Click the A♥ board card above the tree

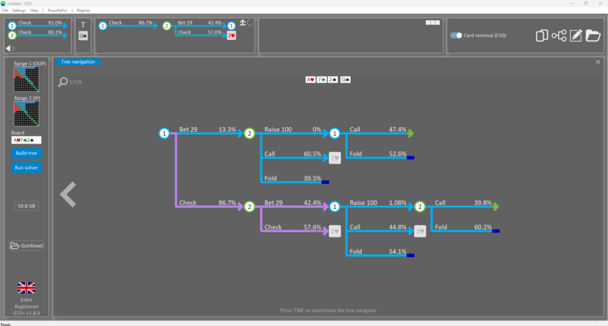pyautogui.click(x=310, y=80)
